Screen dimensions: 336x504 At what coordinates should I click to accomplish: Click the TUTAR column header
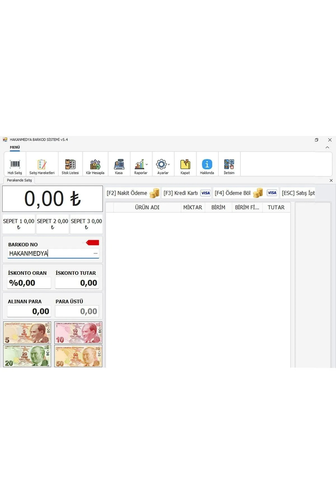[x=276, y=207]
